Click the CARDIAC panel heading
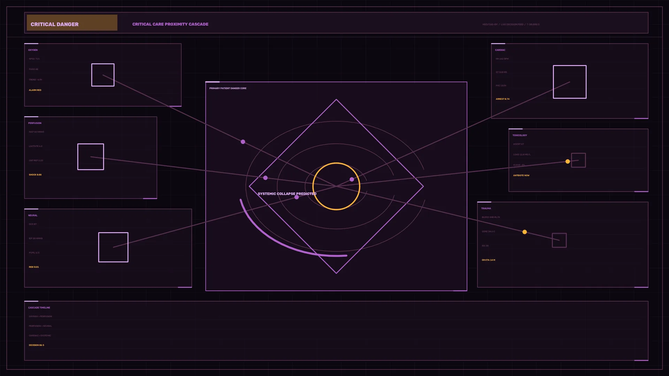The image size is (669, 376). pos(500,50)
